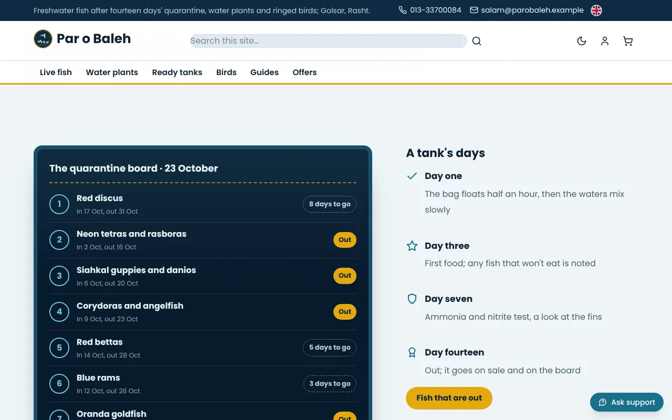Click the Fish that are out button
672x420 pixels.
click(449, 398)
